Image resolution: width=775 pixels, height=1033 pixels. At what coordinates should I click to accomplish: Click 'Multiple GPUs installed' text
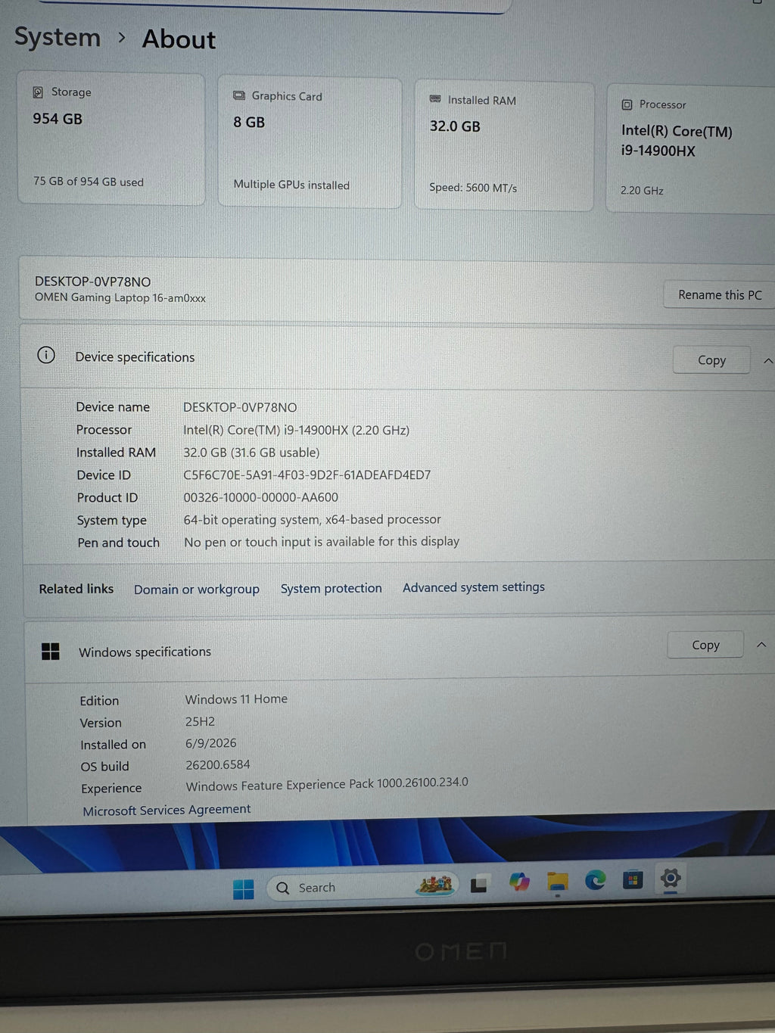291,185
